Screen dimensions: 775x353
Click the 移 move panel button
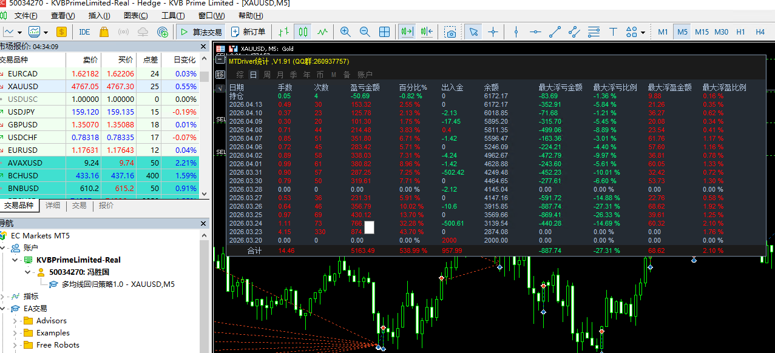(x=220, y=75)
